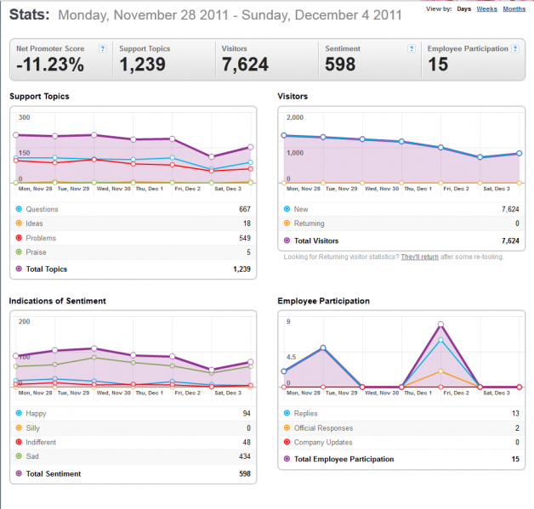Click the New visitors blue legend dot
The image size is (534, 509).
coord(287,209)
